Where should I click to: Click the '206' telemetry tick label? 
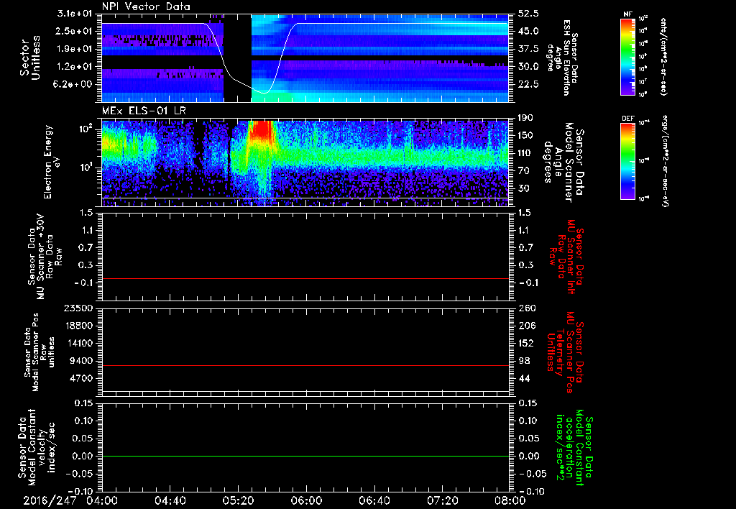pos(526,326)
